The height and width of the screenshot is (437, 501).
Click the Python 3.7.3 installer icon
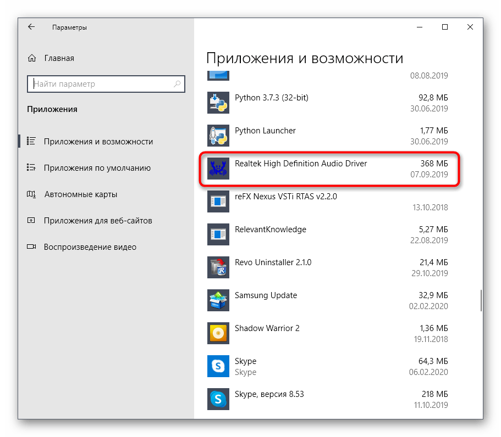pos(218,103)
